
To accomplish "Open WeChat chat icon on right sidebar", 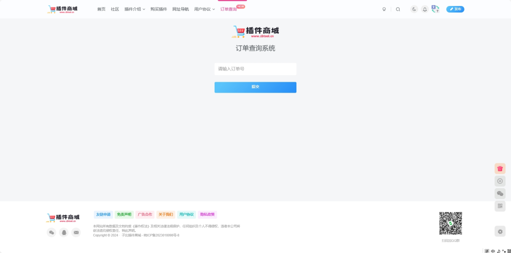I will [500, 193].
